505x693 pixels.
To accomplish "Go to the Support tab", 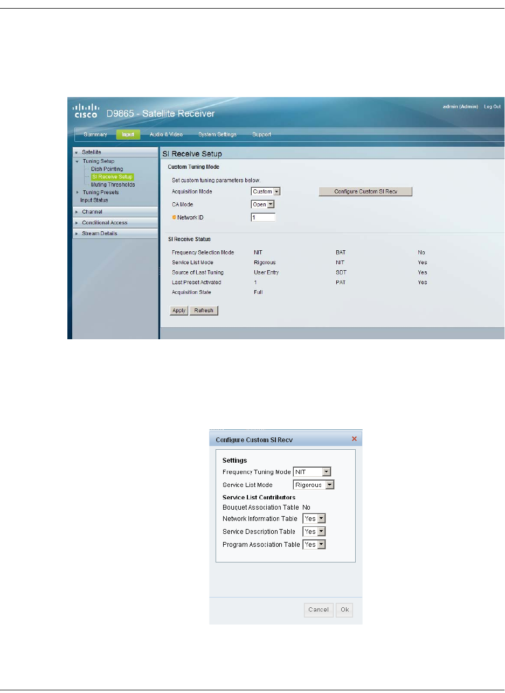I will 261,134.
